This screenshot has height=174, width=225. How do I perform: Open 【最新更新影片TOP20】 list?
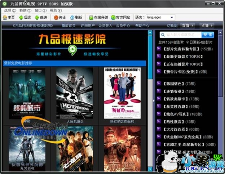[183, 57]
